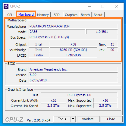126x126 pixels.
Task: Switch to the Bench tab
Action: [85, 15]
